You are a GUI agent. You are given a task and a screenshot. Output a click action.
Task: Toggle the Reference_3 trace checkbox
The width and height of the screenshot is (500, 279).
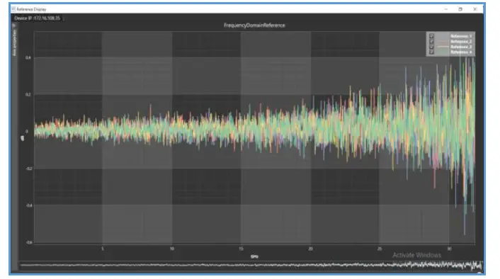point(431,47)
